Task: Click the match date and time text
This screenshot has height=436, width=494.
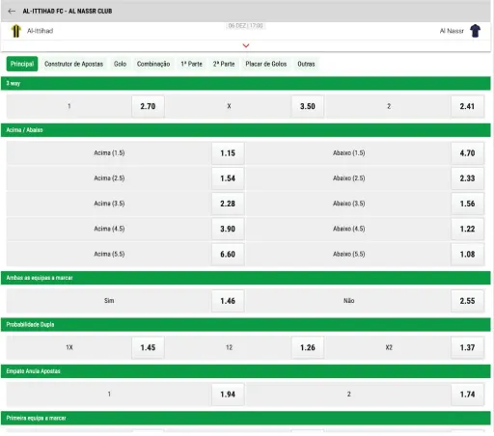Action: coord(245,26)
